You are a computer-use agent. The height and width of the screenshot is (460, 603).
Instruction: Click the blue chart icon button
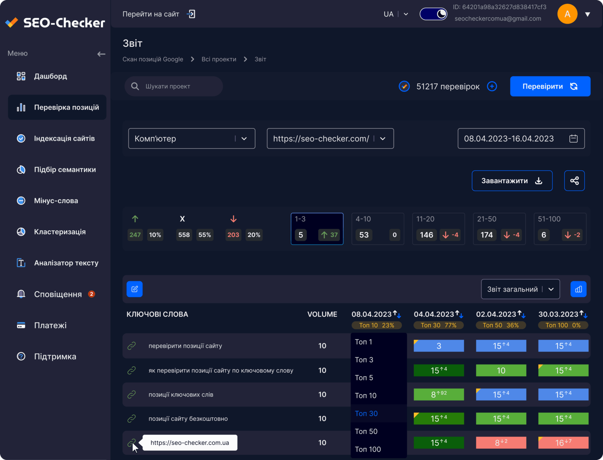click(x=578, y=289)
